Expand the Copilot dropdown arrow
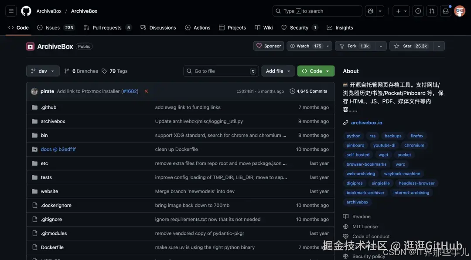Viewport: 471px width, 260px height. tap(380, 11)
